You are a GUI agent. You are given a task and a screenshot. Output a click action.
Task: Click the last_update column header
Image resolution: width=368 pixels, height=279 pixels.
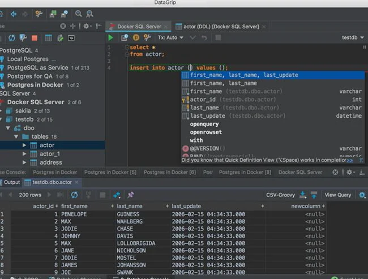click(186, 206)
